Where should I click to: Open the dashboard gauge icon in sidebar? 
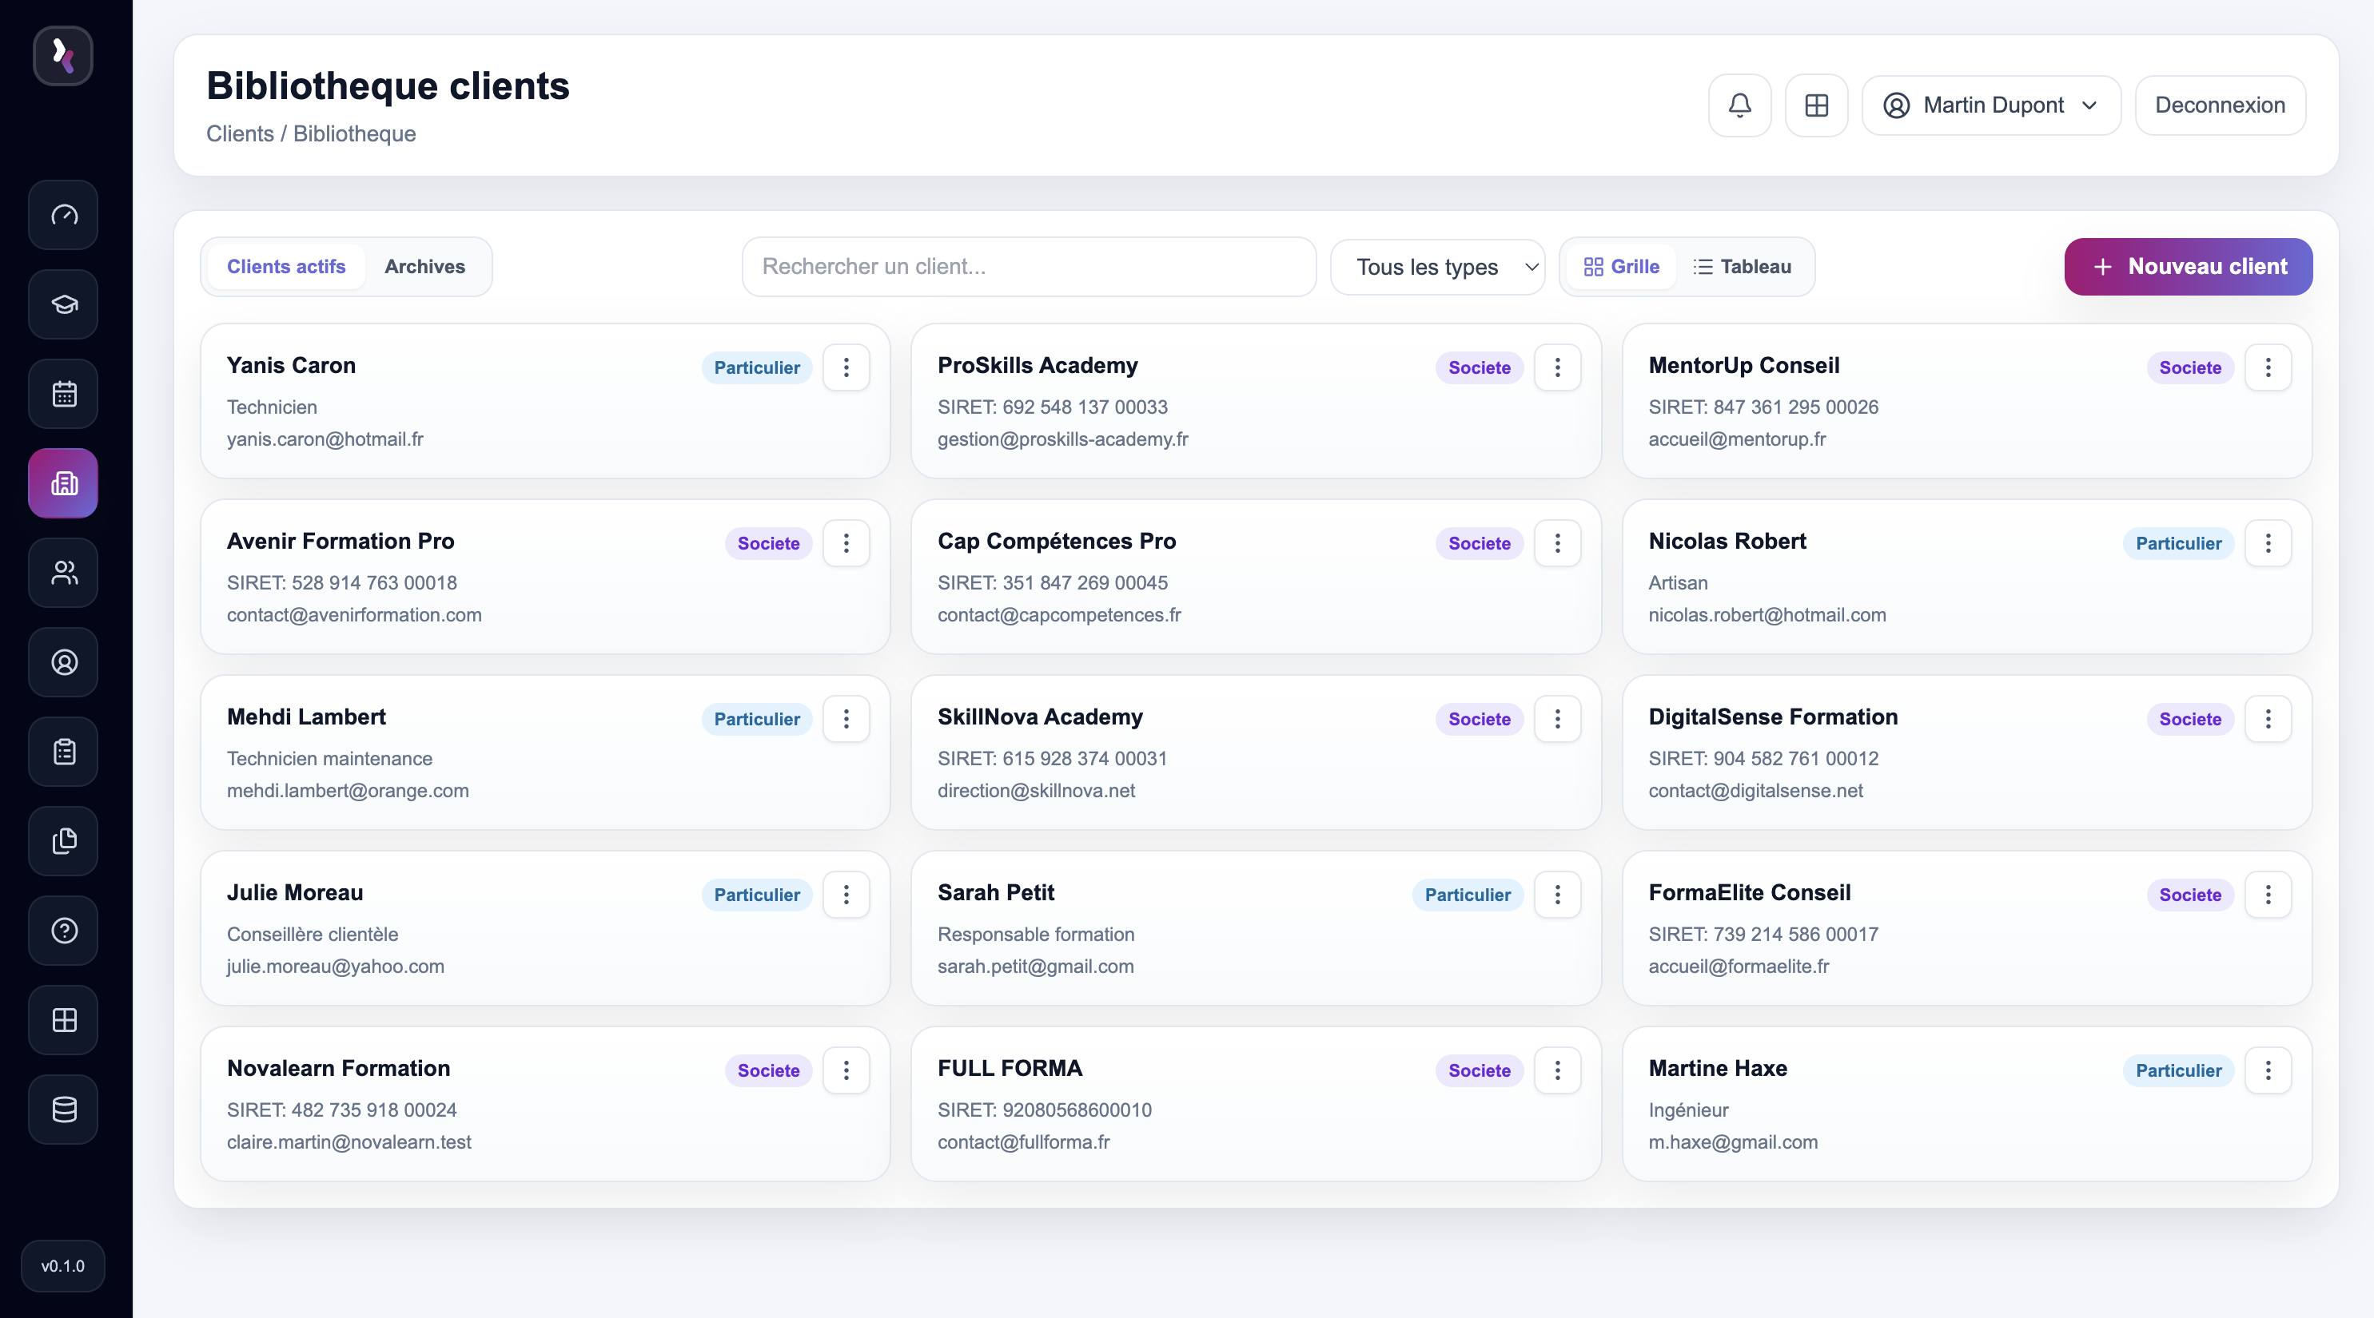tap(64, 216)
